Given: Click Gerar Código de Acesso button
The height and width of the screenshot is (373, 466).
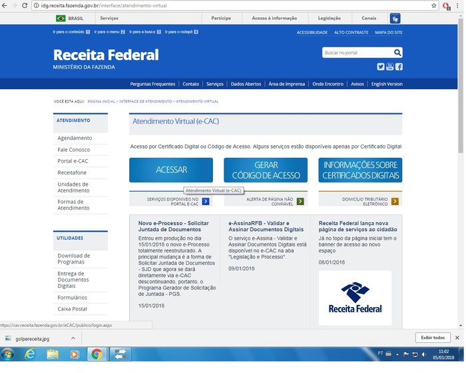Looking at the screenshot, I should pos(266,170).
